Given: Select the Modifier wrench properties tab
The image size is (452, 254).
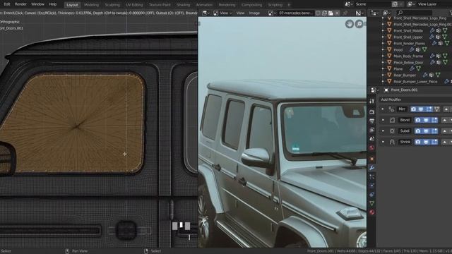Looking at the screenshot, I should (x=372, y=168).
